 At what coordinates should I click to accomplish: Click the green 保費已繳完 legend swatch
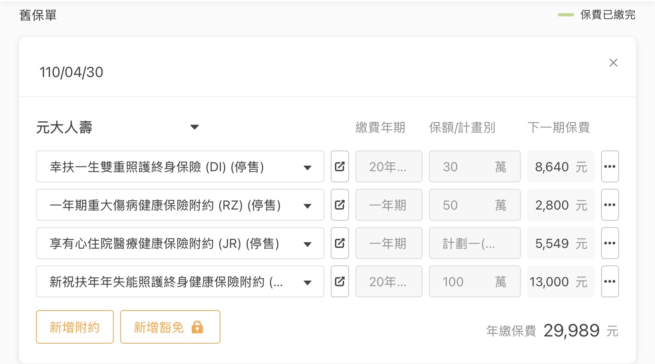(x=566, y=15)
